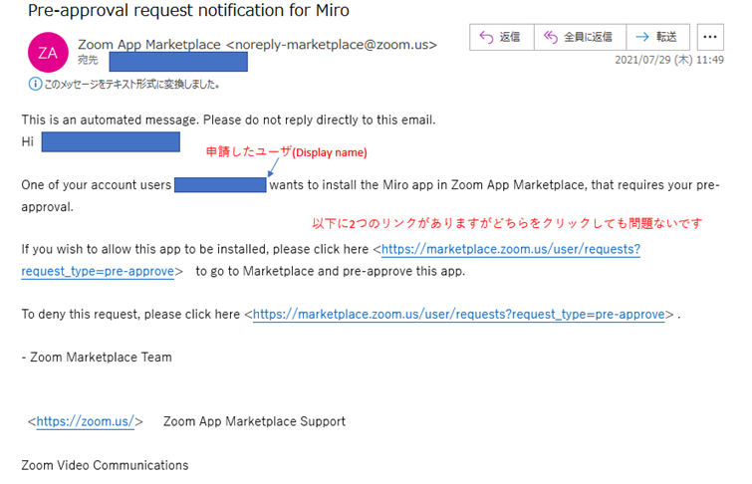This screenshot has width=752, height=484.
Task: Click the subject line mentioning Miro
Action: (x=188, y=11)
